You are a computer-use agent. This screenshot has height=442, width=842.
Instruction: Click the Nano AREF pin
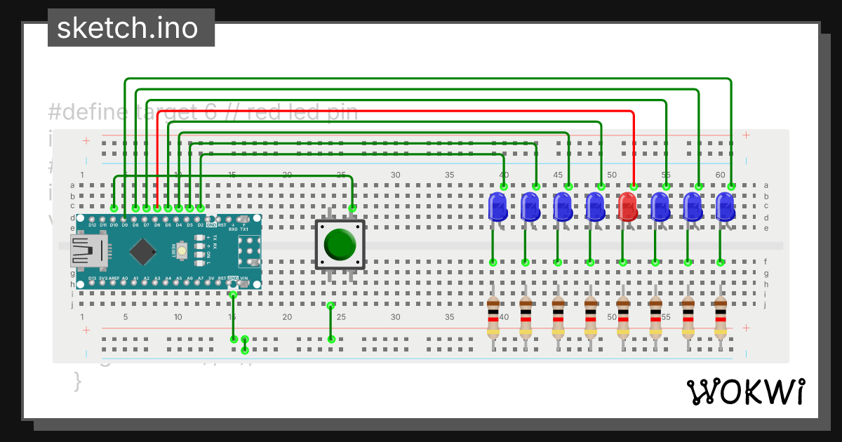coord(113,283)
